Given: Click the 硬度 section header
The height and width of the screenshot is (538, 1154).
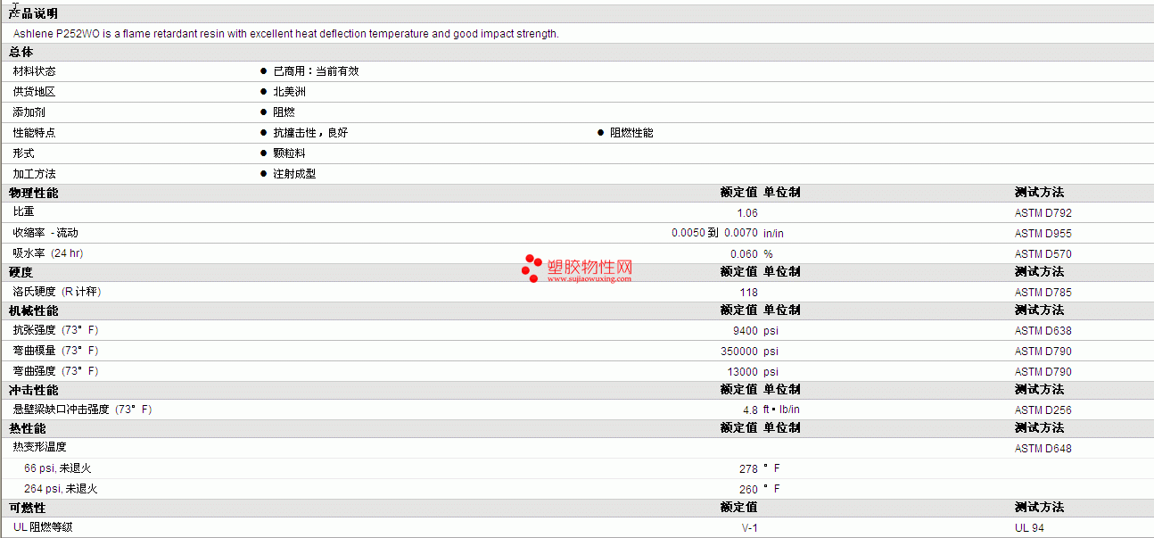Looking at the screenshot, I should [21, 272].
